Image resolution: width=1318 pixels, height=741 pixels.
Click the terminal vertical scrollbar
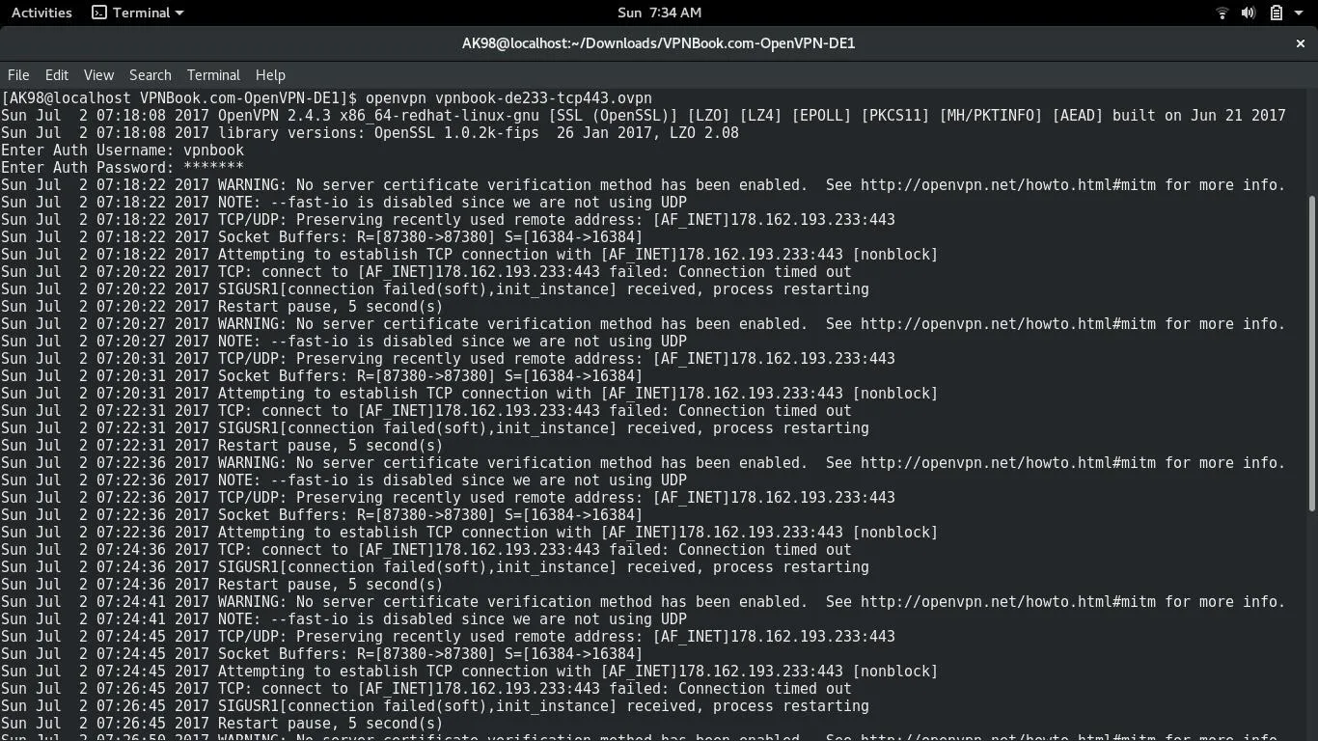coord(1312,353)
